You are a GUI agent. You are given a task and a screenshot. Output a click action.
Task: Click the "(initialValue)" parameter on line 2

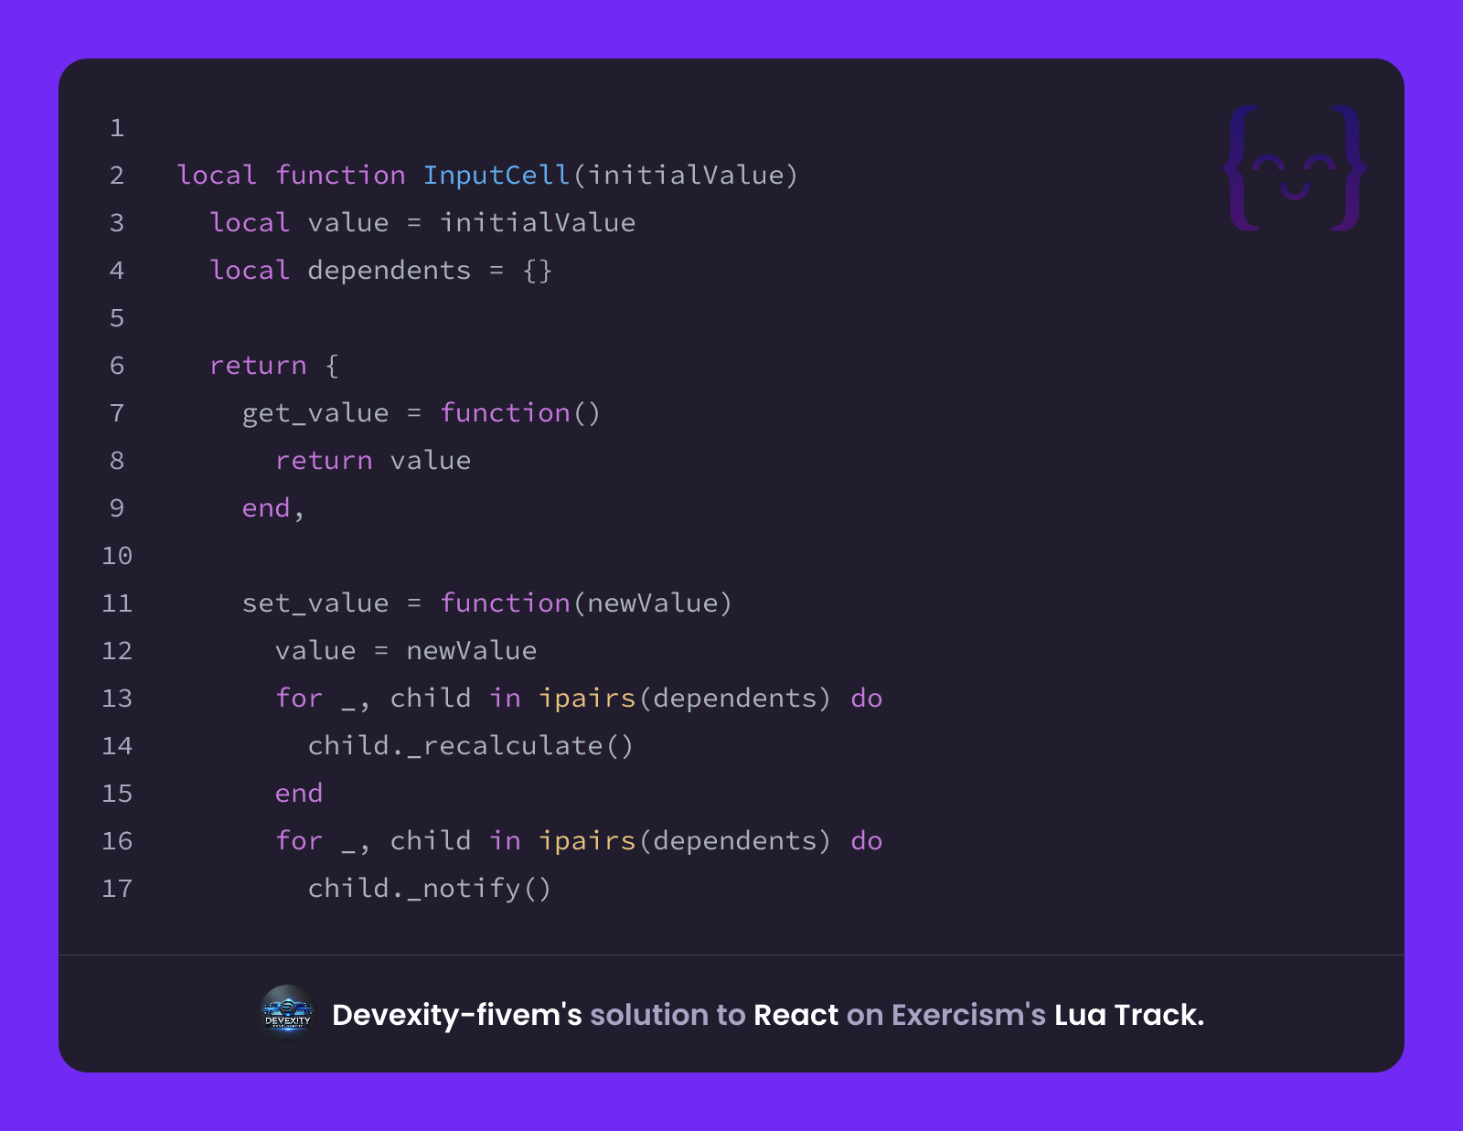(x=686, y=175)
